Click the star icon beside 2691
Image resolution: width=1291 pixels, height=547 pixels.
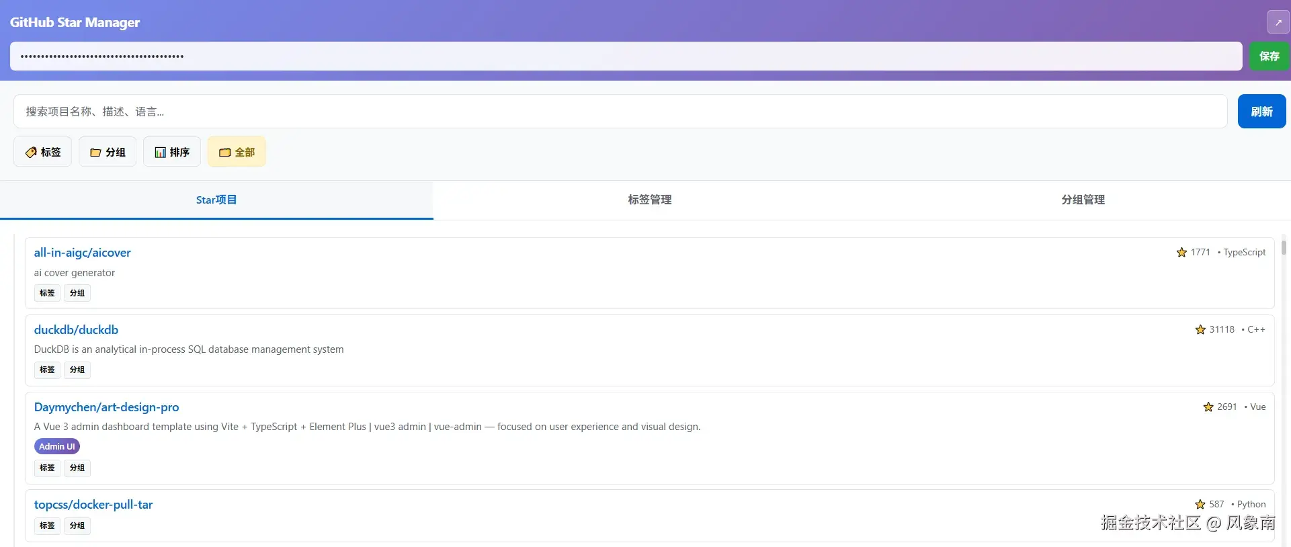pos(1208,407)
